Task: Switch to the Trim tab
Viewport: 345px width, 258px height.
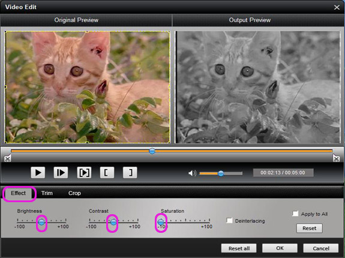Action: point(47,193)
